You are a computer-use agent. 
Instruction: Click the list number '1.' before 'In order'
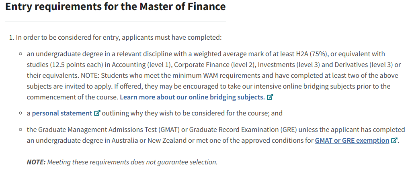click(12, 38)
